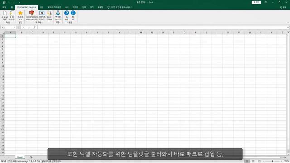Click the New Excel file icon
The image size is (290, 163).
(5, 13)
